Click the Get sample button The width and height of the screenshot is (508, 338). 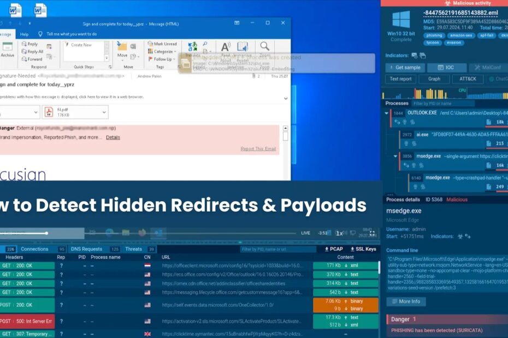[x=404, y=68]
